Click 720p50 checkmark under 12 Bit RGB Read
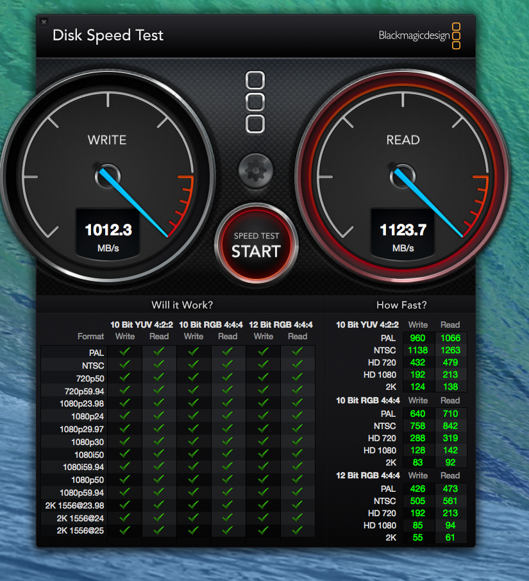The image size is (529, 581). tap(297, 377)
